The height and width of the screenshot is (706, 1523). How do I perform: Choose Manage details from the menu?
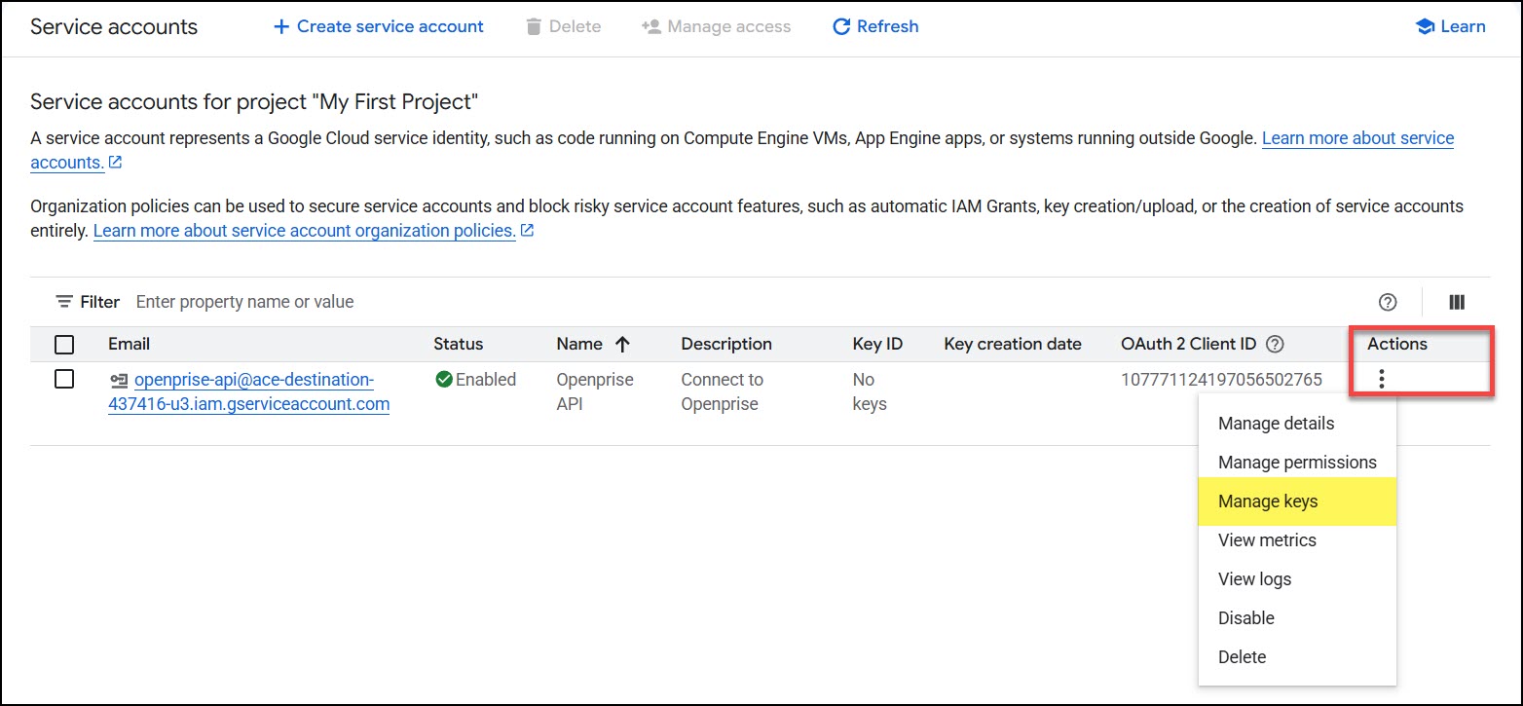[x=1297, y=424]
